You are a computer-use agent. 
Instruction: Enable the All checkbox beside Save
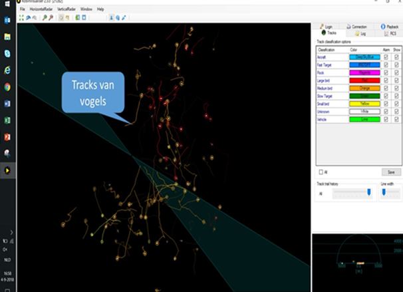click(321, 172)
